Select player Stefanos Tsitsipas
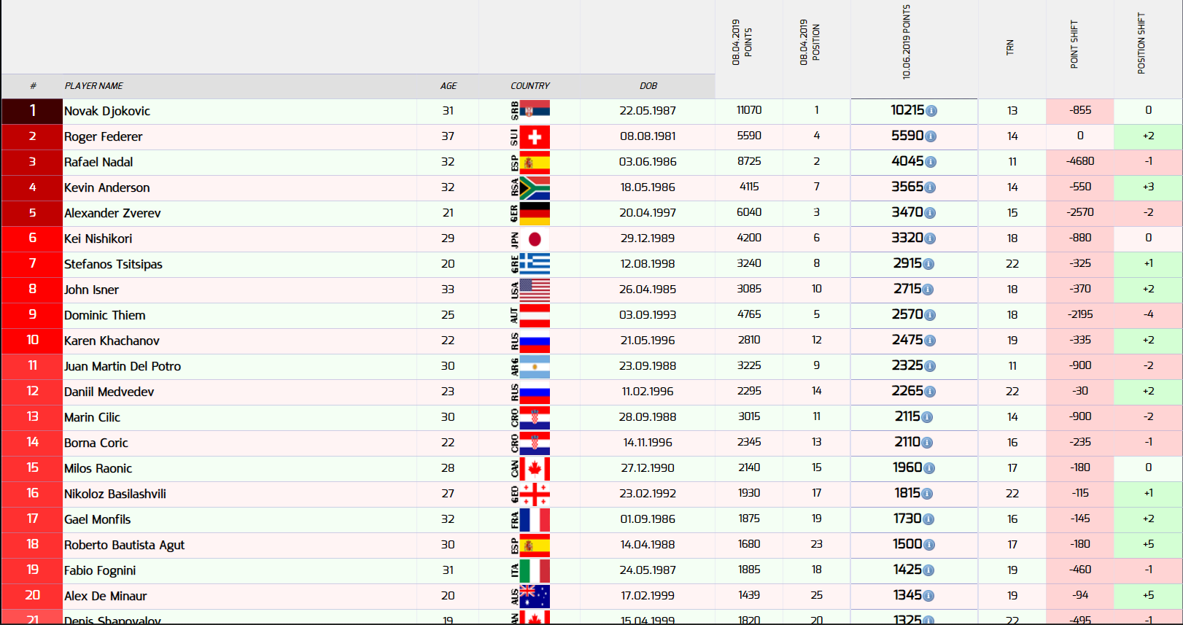Viewport: 1183px width, 625px height. pyautogui.click(x=113, y=264)
